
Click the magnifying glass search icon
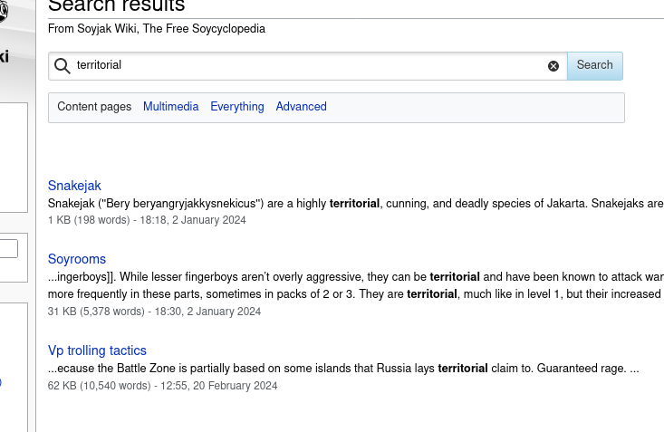point(63,65)
